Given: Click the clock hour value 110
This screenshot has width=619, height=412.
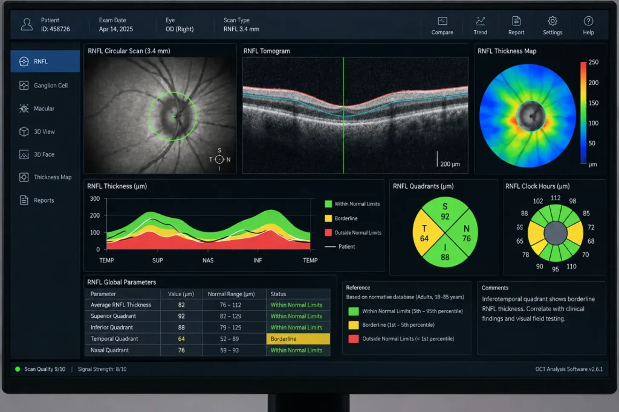Looking at the screenshot, I should click(571, 266).
